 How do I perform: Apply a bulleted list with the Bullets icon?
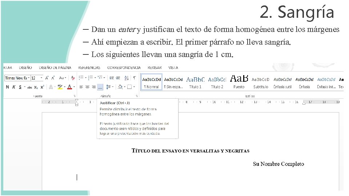[81, 78]
